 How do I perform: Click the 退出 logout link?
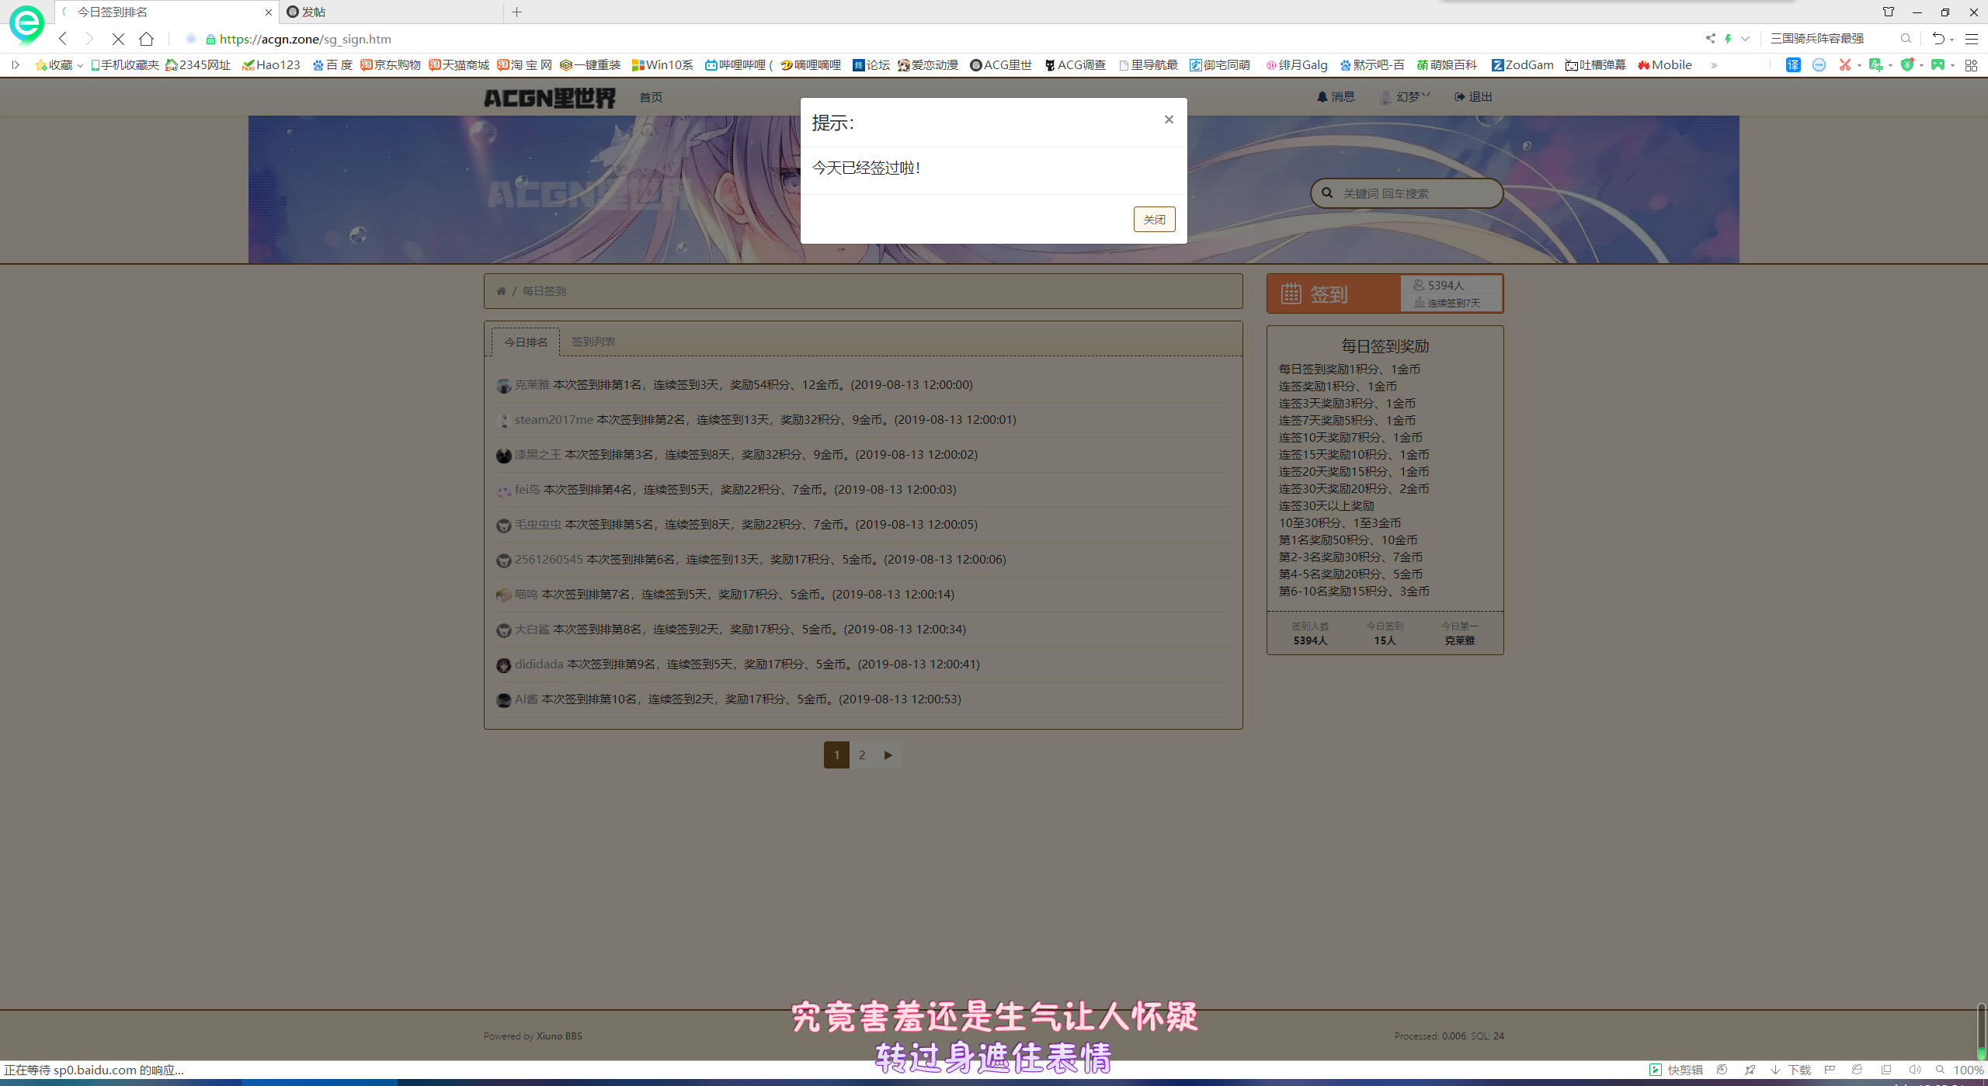pyautogui.click(x=1473, y=97)
